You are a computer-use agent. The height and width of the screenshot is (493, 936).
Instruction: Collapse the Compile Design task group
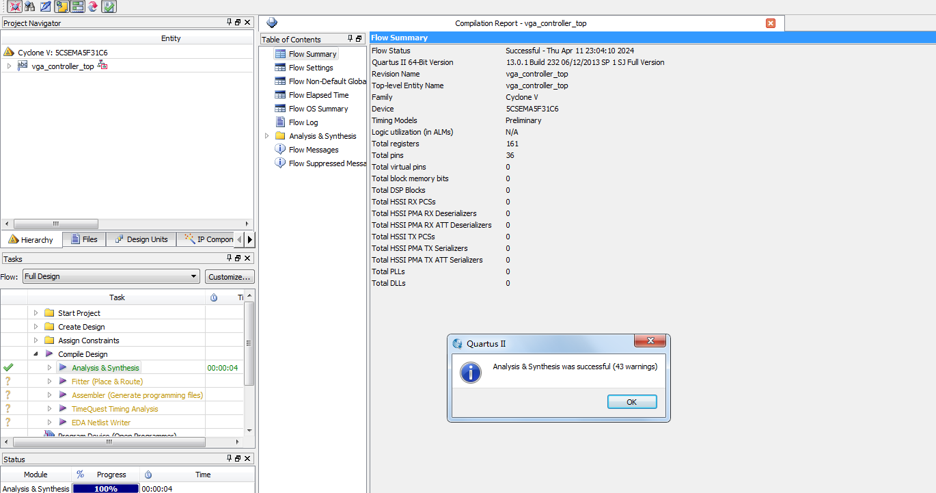point(36,354)
